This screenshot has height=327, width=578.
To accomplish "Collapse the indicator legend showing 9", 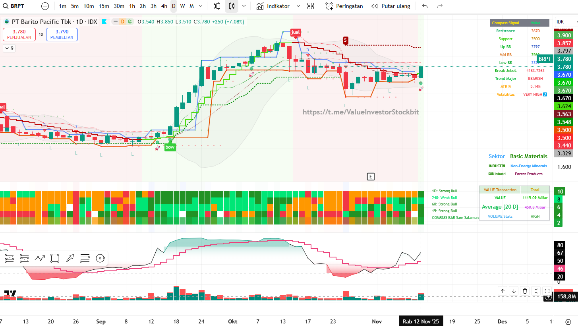I will click(9, 48).
